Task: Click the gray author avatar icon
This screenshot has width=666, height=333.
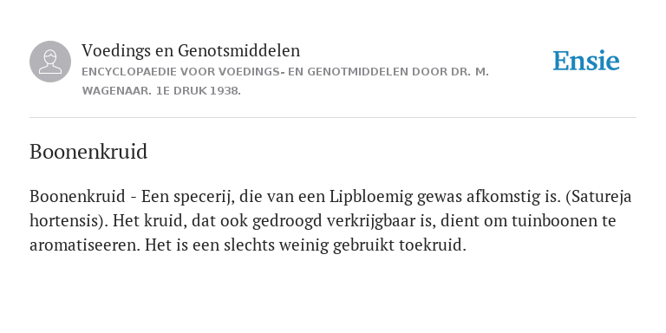Action: point(50,62)
